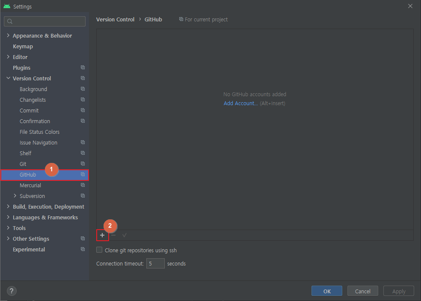Click the project-level icon beside Mercurial
Screen dimensions: 421x301
click(83, 185)
